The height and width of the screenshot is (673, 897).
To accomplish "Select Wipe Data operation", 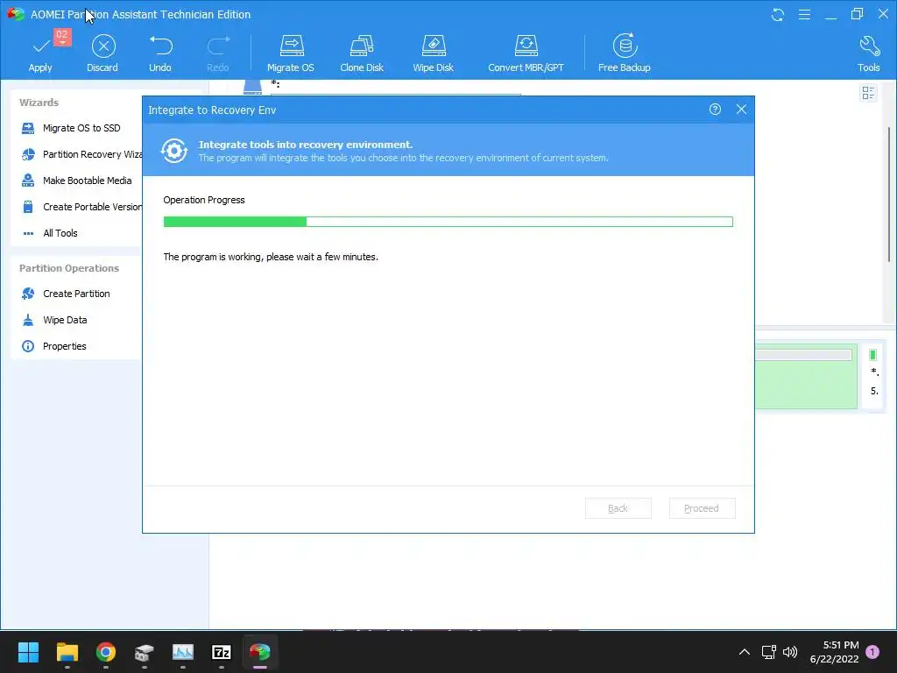I will pyautogui.click(x=54, y=320).
